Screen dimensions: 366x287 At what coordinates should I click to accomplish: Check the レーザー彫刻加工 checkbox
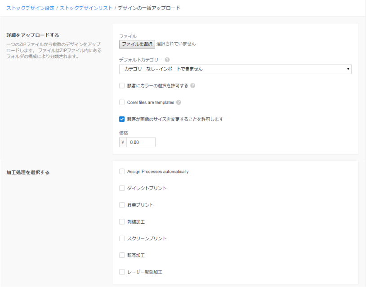coord(122,272)
